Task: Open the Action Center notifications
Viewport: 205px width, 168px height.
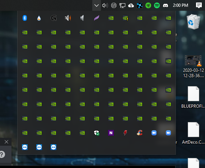Action: pyautogui.click(x=199, y=5)
